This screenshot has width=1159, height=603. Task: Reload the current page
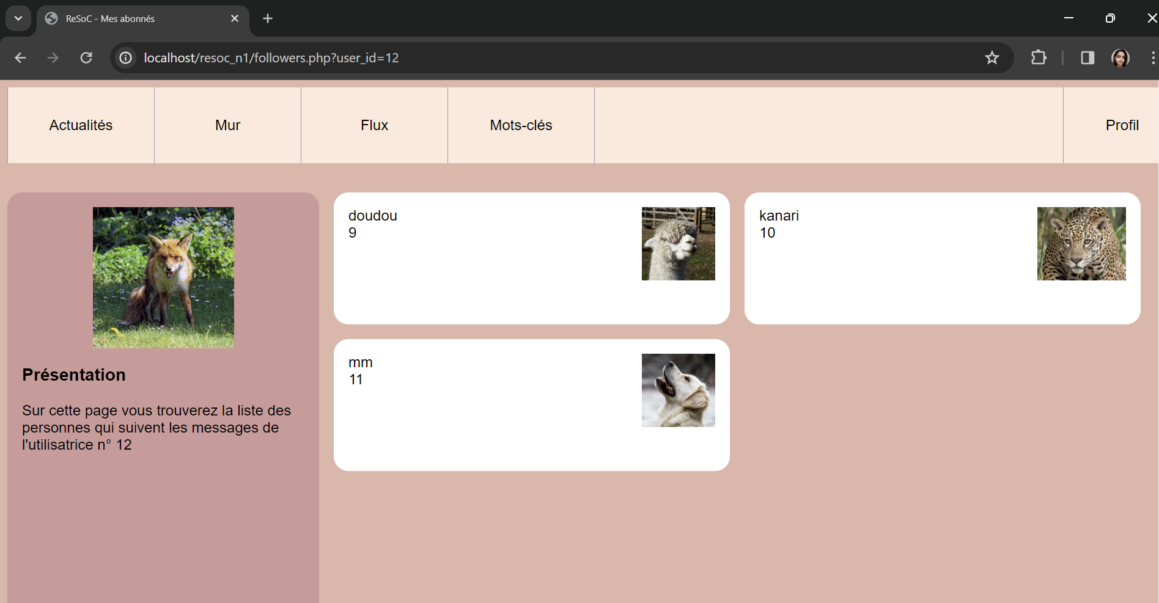pos(86,57)
